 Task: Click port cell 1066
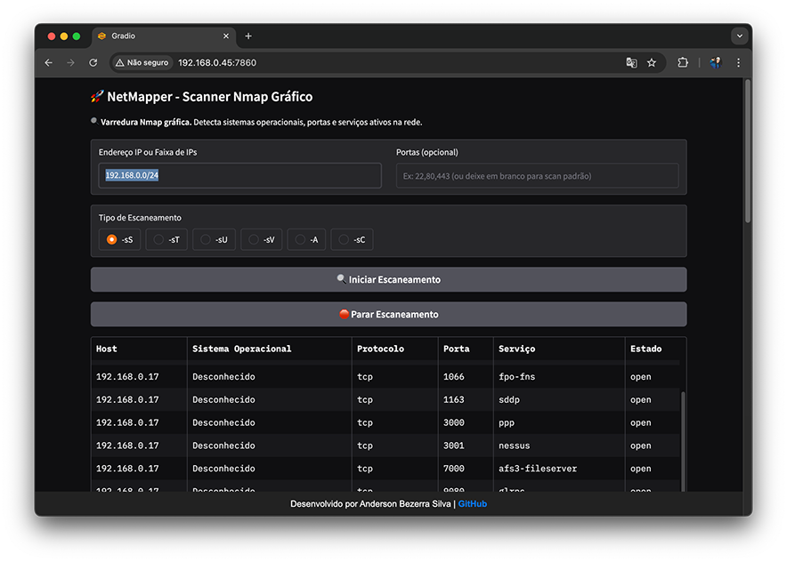pyautogui.click(x=466, y=376)
